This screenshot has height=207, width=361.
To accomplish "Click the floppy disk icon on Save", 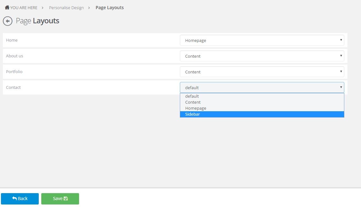I will point(66,198).
